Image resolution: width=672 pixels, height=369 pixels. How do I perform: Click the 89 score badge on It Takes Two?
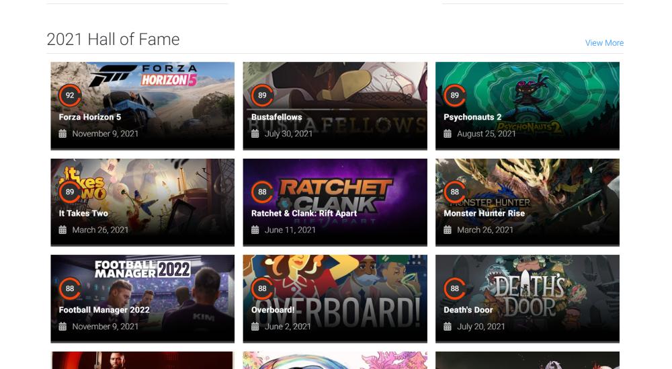70,192
